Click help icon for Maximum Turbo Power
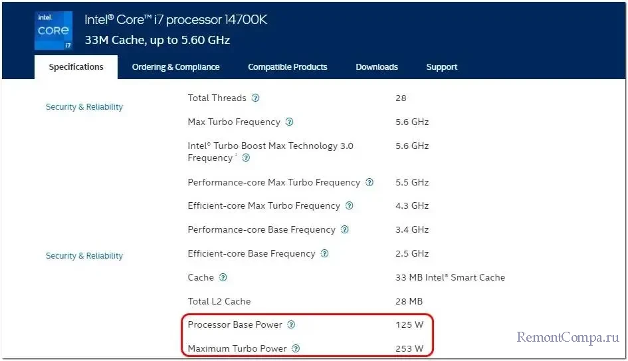 [x=296, y=348]
